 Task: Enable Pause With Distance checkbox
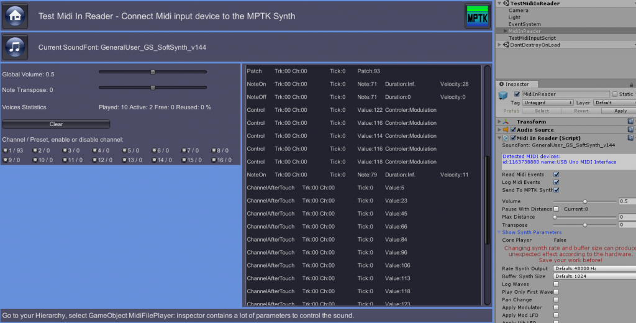[x=556, y=209]
